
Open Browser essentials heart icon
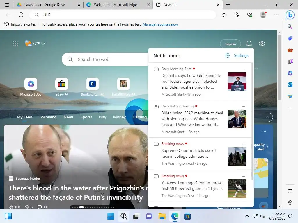[250, 15]
